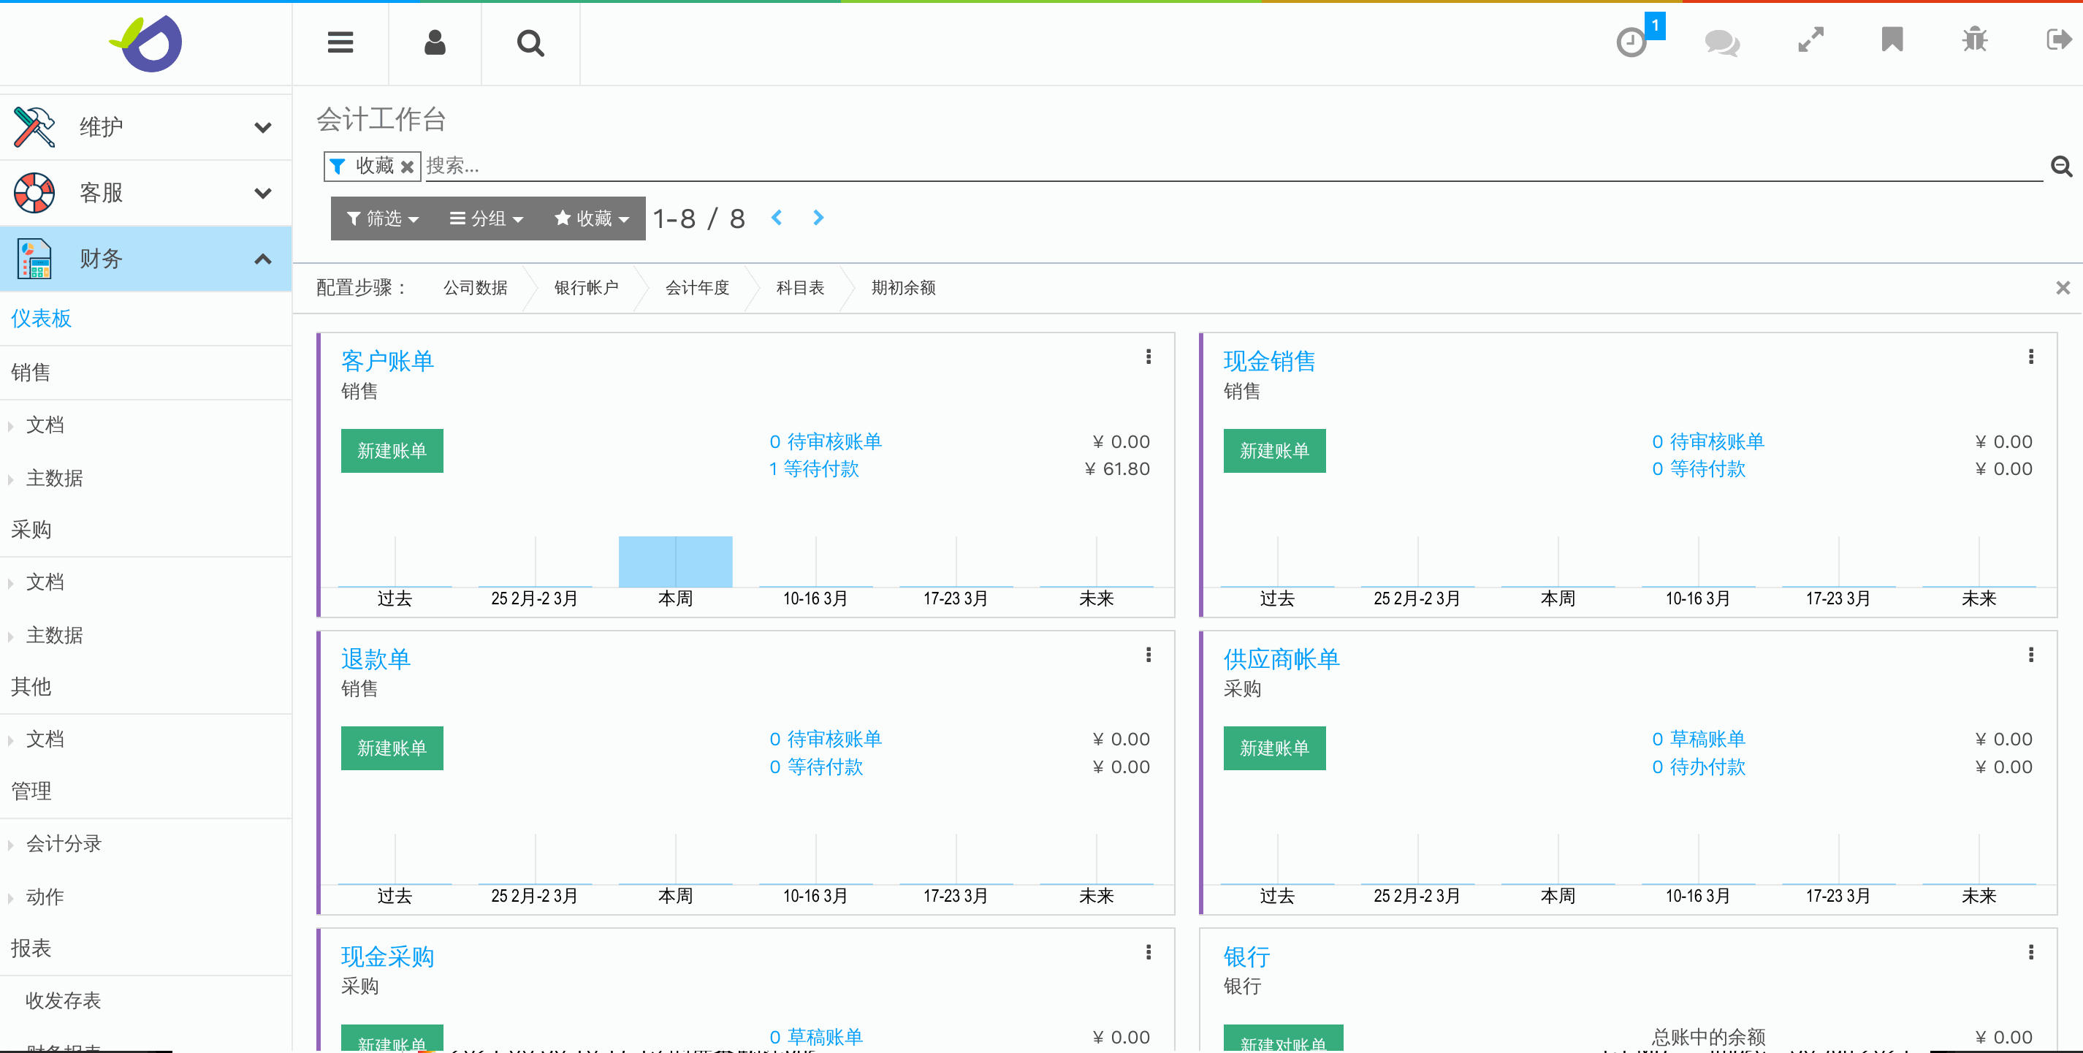
Task: Click the logout icon
Action: (2058, 39)
